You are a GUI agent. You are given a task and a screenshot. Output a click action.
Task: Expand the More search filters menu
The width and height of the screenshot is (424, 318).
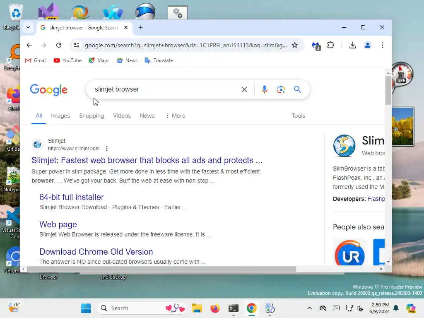coord(176,116)
